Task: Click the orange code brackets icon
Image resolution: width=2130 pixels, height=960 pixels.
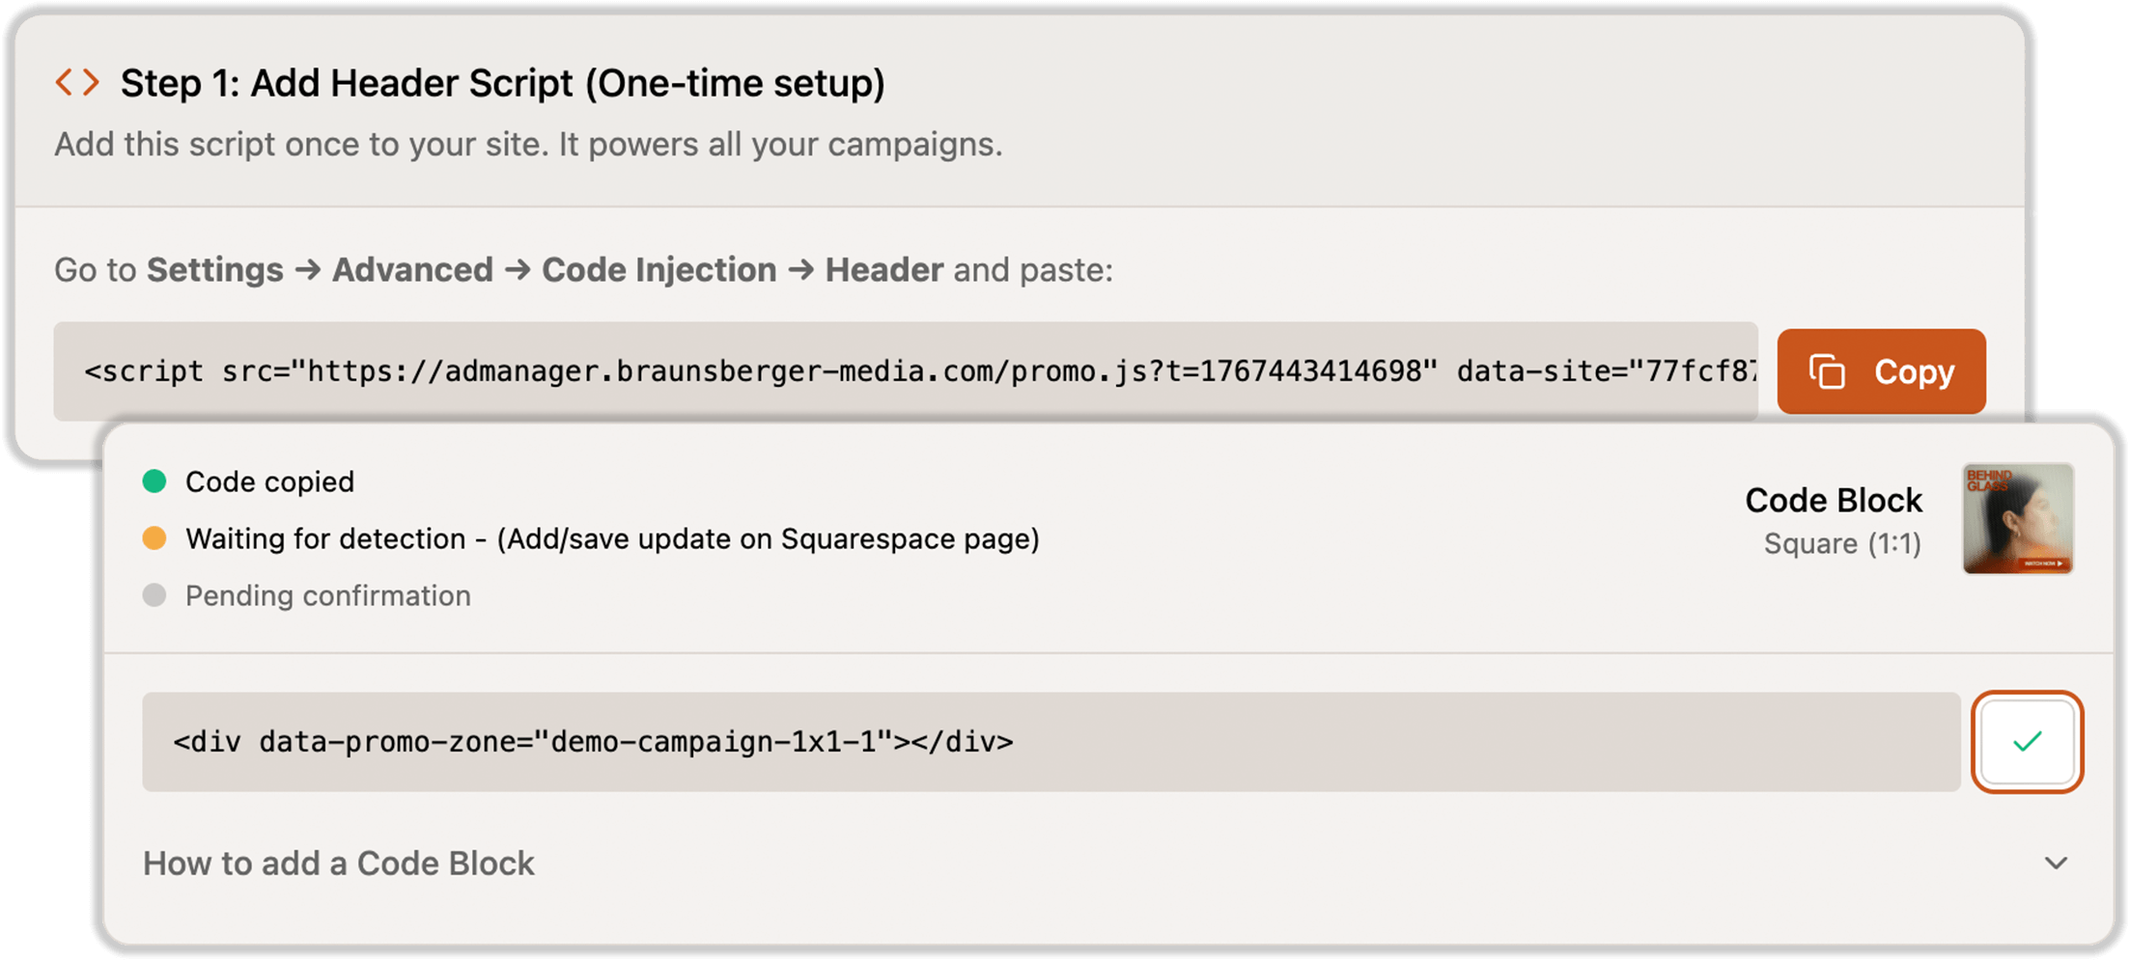Action: click(77, 83)
